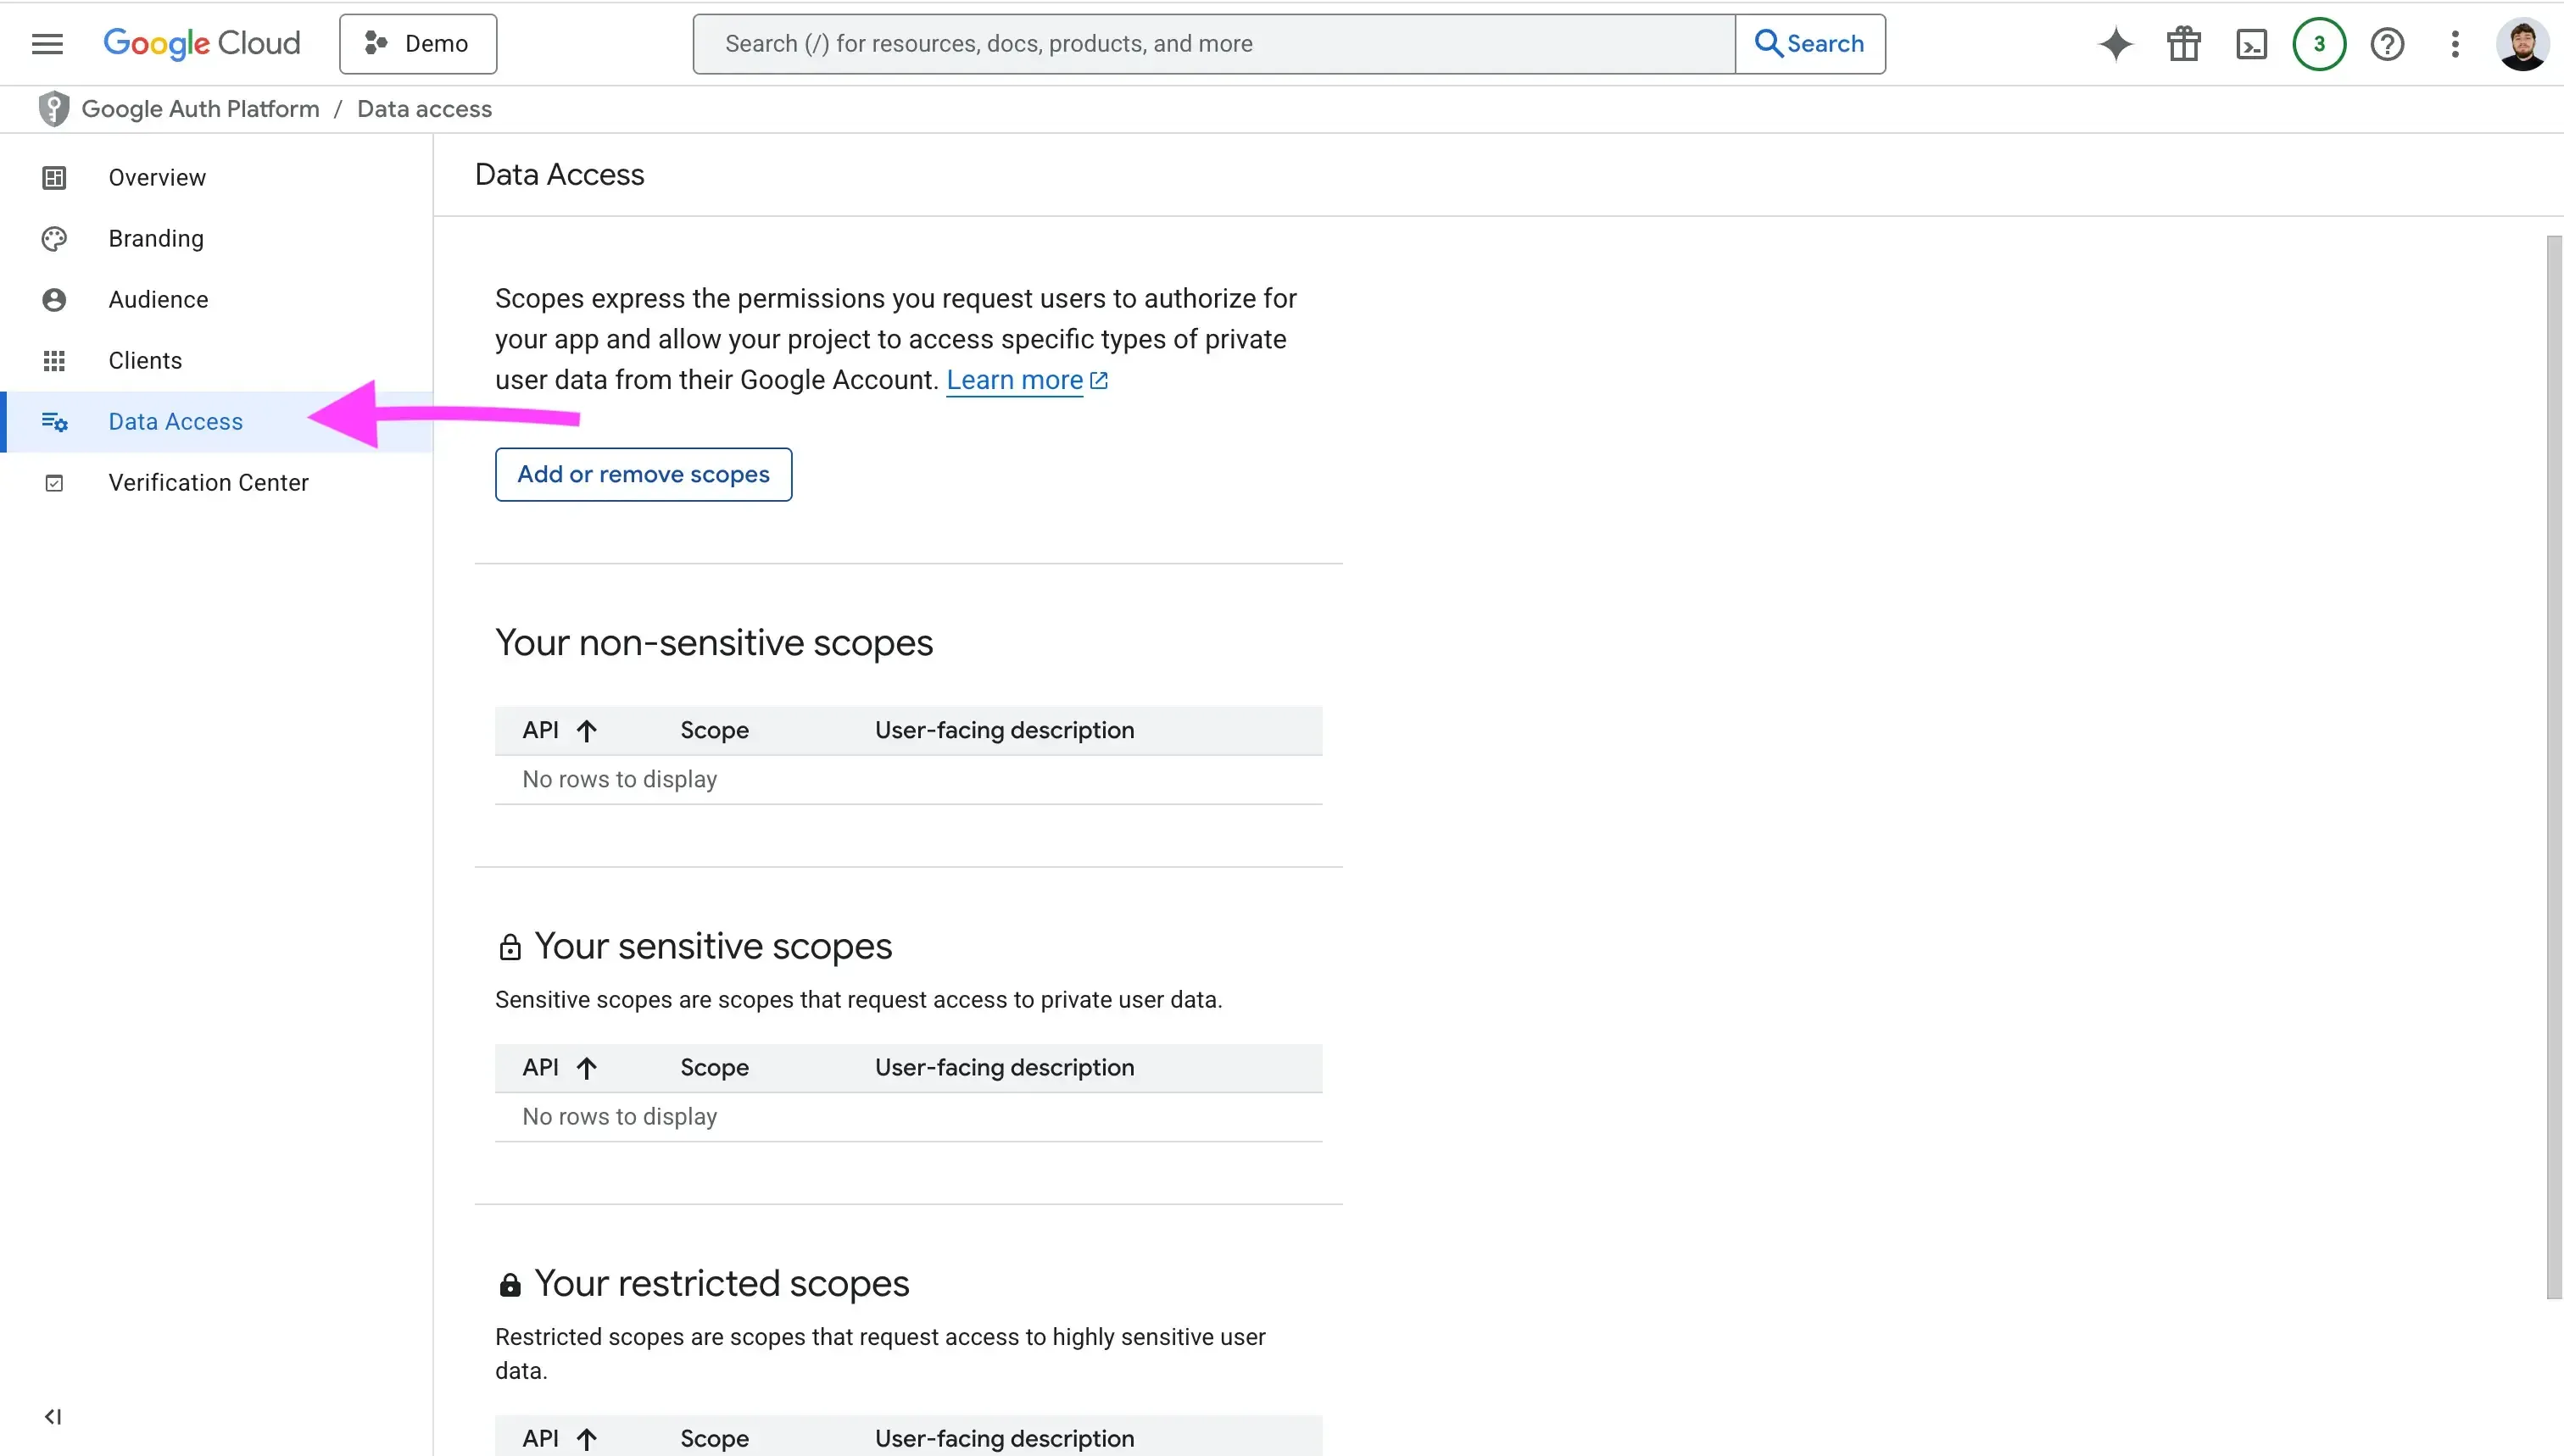Open user account avatar
The image size is (2564, 1456).
(x=2522, y=44)
